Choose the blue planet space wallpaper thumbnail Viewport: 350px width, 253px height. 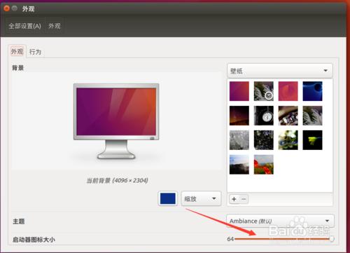[312, 91]
